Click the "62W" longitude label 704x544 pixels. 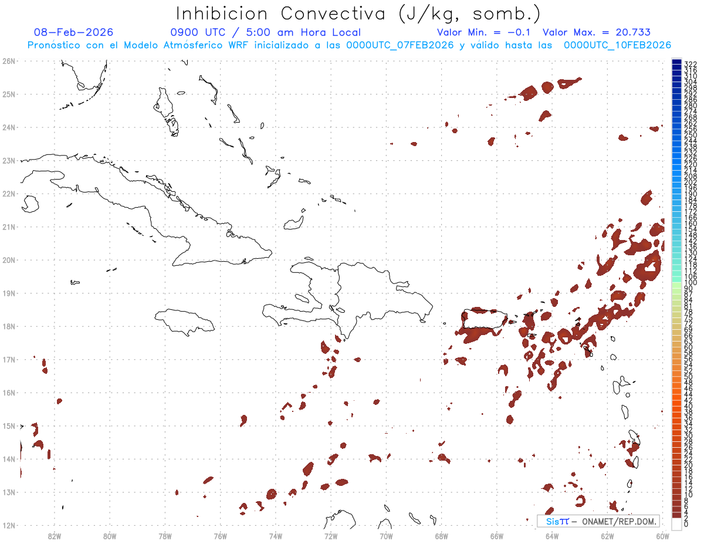coord(607,536)
